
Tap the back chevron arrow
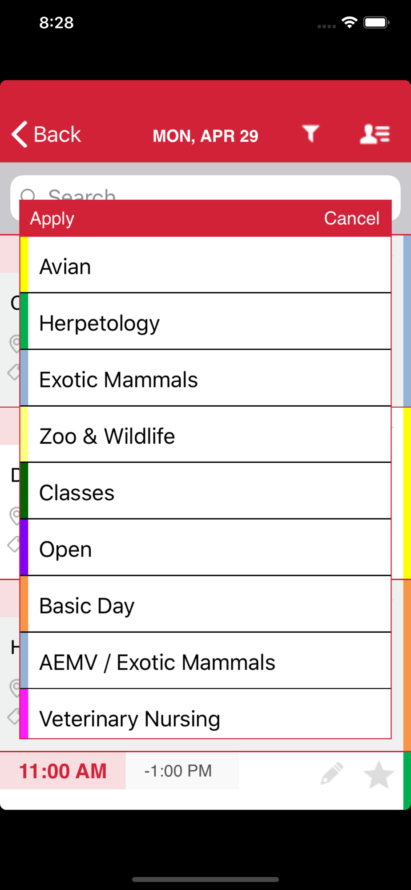click(x=20, y=134)
